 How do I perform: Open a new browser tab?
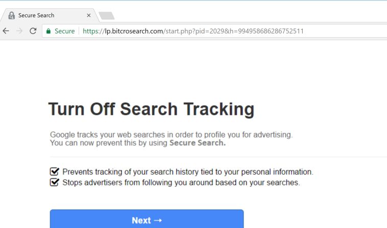[x=106, y=15]
